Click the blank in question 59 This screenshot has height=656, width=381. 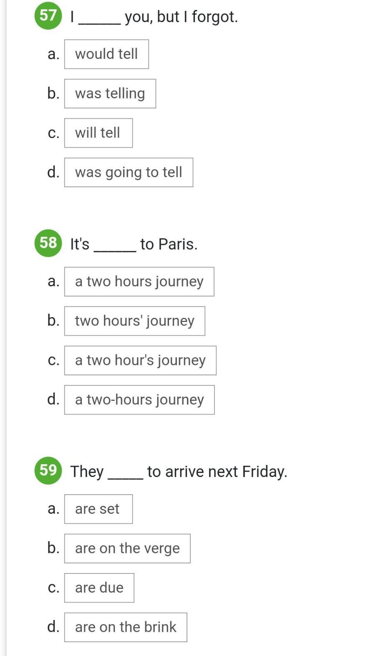tap(126, 475)
